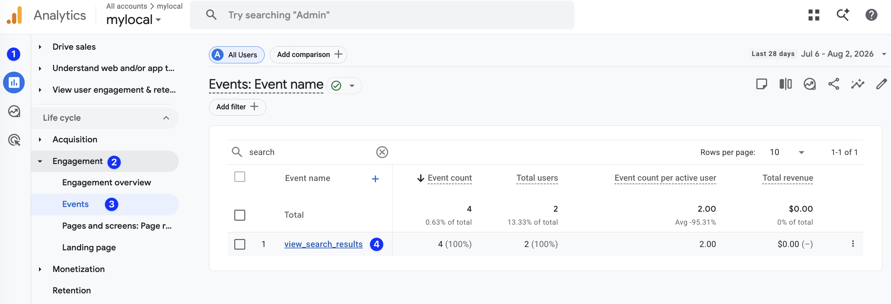
Task: Clear the table search with X icon
Action: coord(382,152)
